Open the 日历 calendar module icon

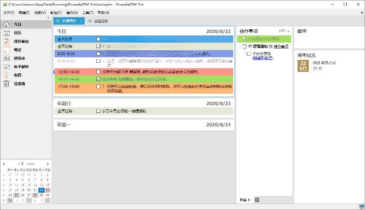click(x=6, y=33)
